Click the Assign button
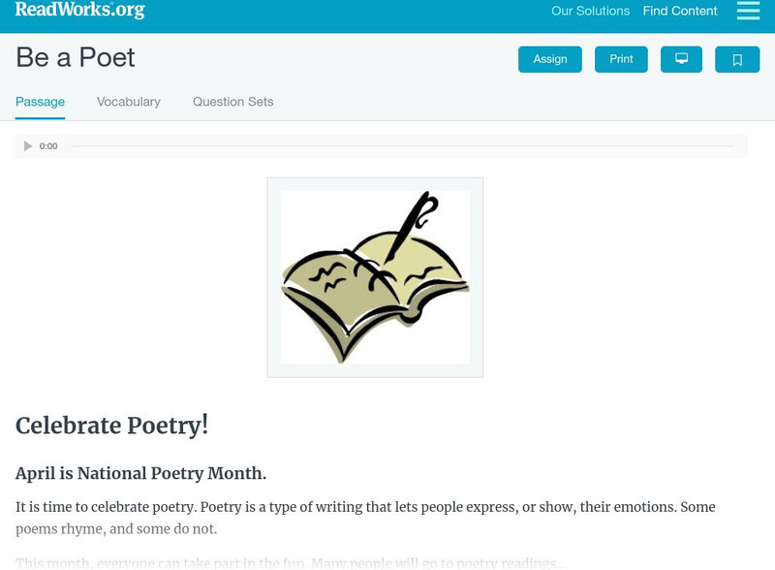 click(549, 59)
